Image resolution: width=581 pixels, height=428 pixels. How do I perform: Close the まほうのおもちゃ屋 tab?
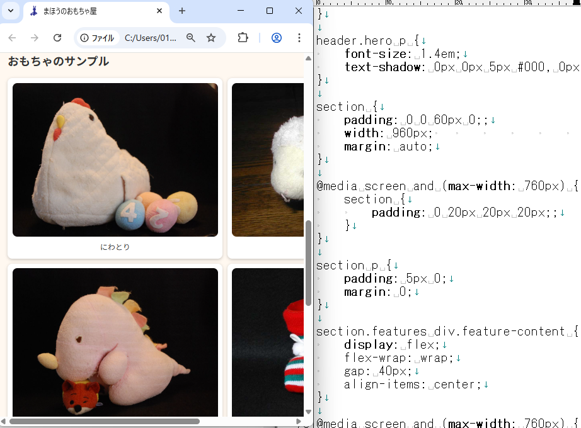tap(159, 11)
